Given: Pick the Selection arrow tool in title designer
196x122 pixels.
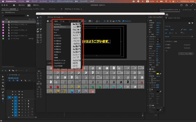Looking at the screenshot, I should click(x=38, y=18).
